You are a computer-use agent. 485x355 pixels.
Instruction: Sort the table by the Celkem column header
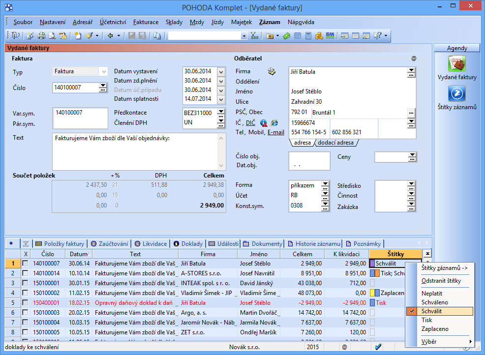(x=302, y=254)
